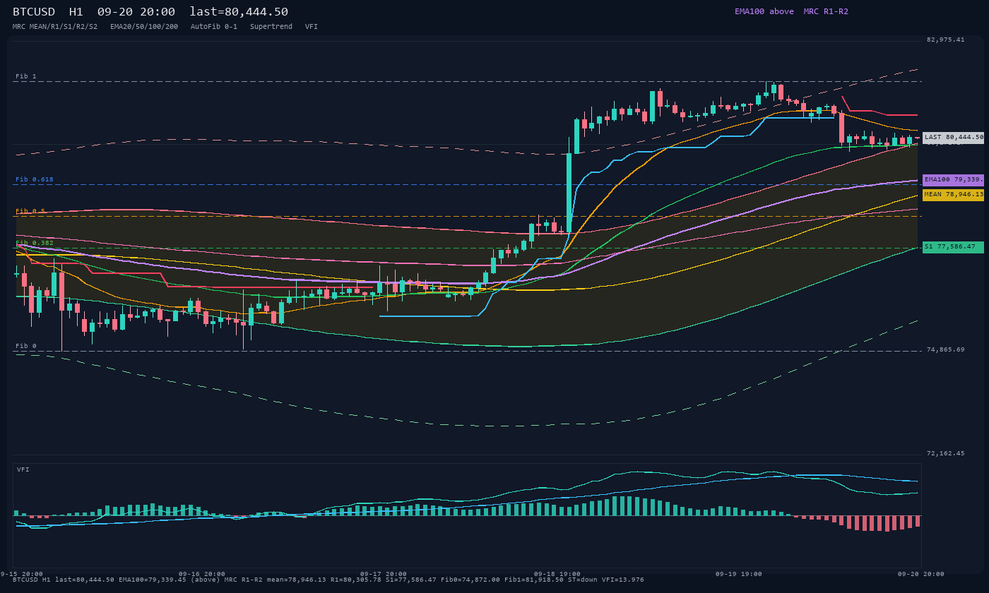Select the MEAN 78,946.13 price tag
Screen dimensions: 989x593
click(953, 194)
